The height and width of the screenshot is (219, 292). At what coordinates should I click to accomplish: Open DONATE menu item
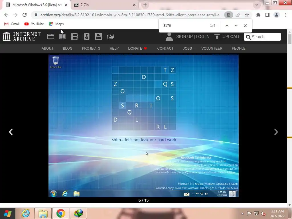137,48
